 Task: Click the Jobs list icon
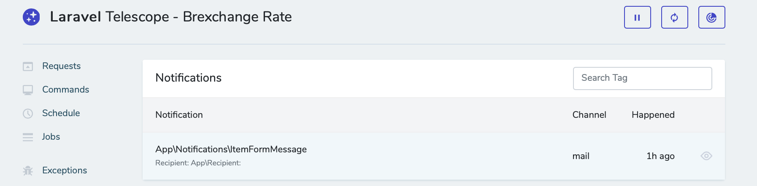click(28, 137)
